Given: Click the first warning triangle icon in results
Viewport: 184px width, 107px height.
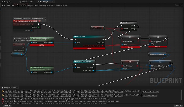Looking at the screenshot, I should 3,91.
